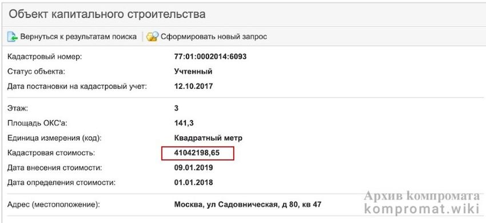
Task: Click the new query magnifier icon
Action: click(x=153, y=37)
